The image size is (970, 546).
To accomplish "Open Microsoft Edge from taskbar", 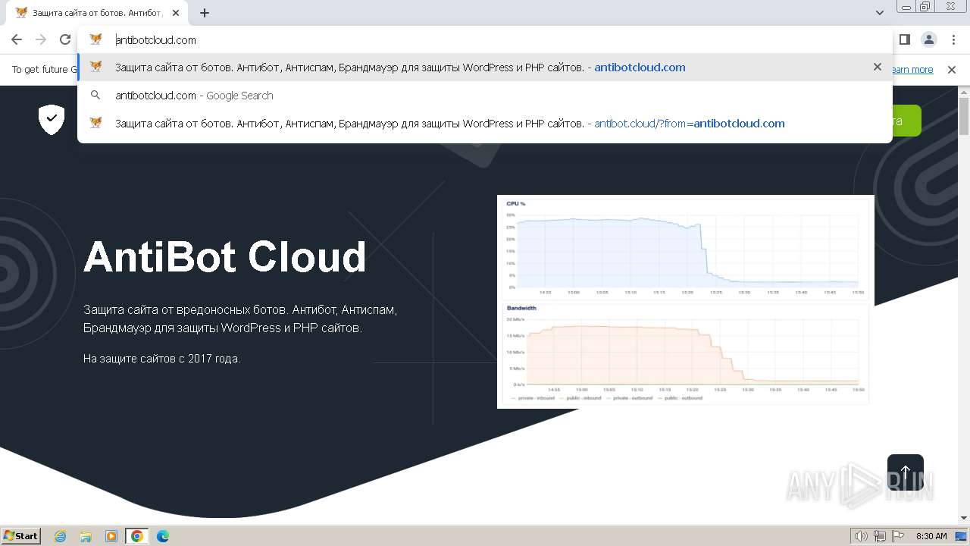I will (163, 536).
